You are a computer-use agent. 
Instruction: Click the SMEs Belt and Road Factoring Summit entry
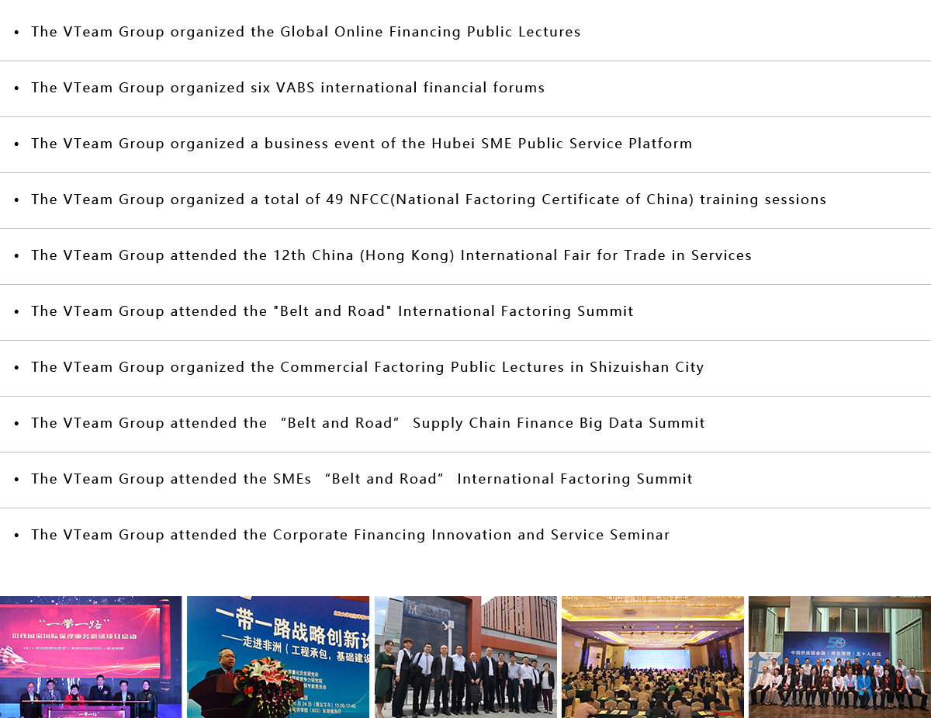(362, 479)
